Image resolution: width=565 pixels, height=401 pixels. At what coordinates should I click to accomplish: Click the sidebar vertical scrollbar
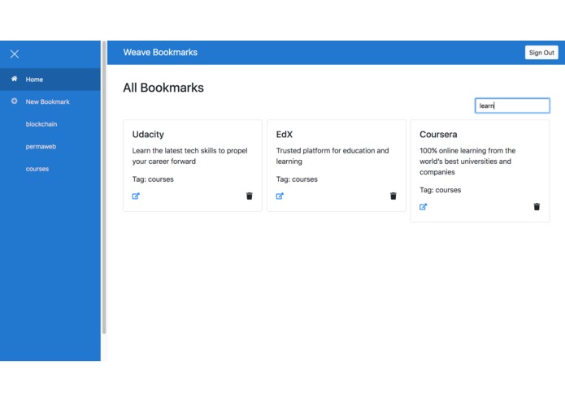[x=104, y=187]
